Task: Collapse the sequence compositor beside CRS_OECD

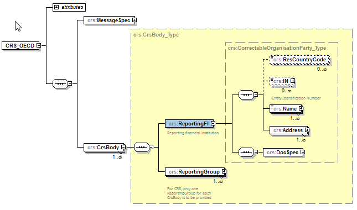Action: coord(70,83)
